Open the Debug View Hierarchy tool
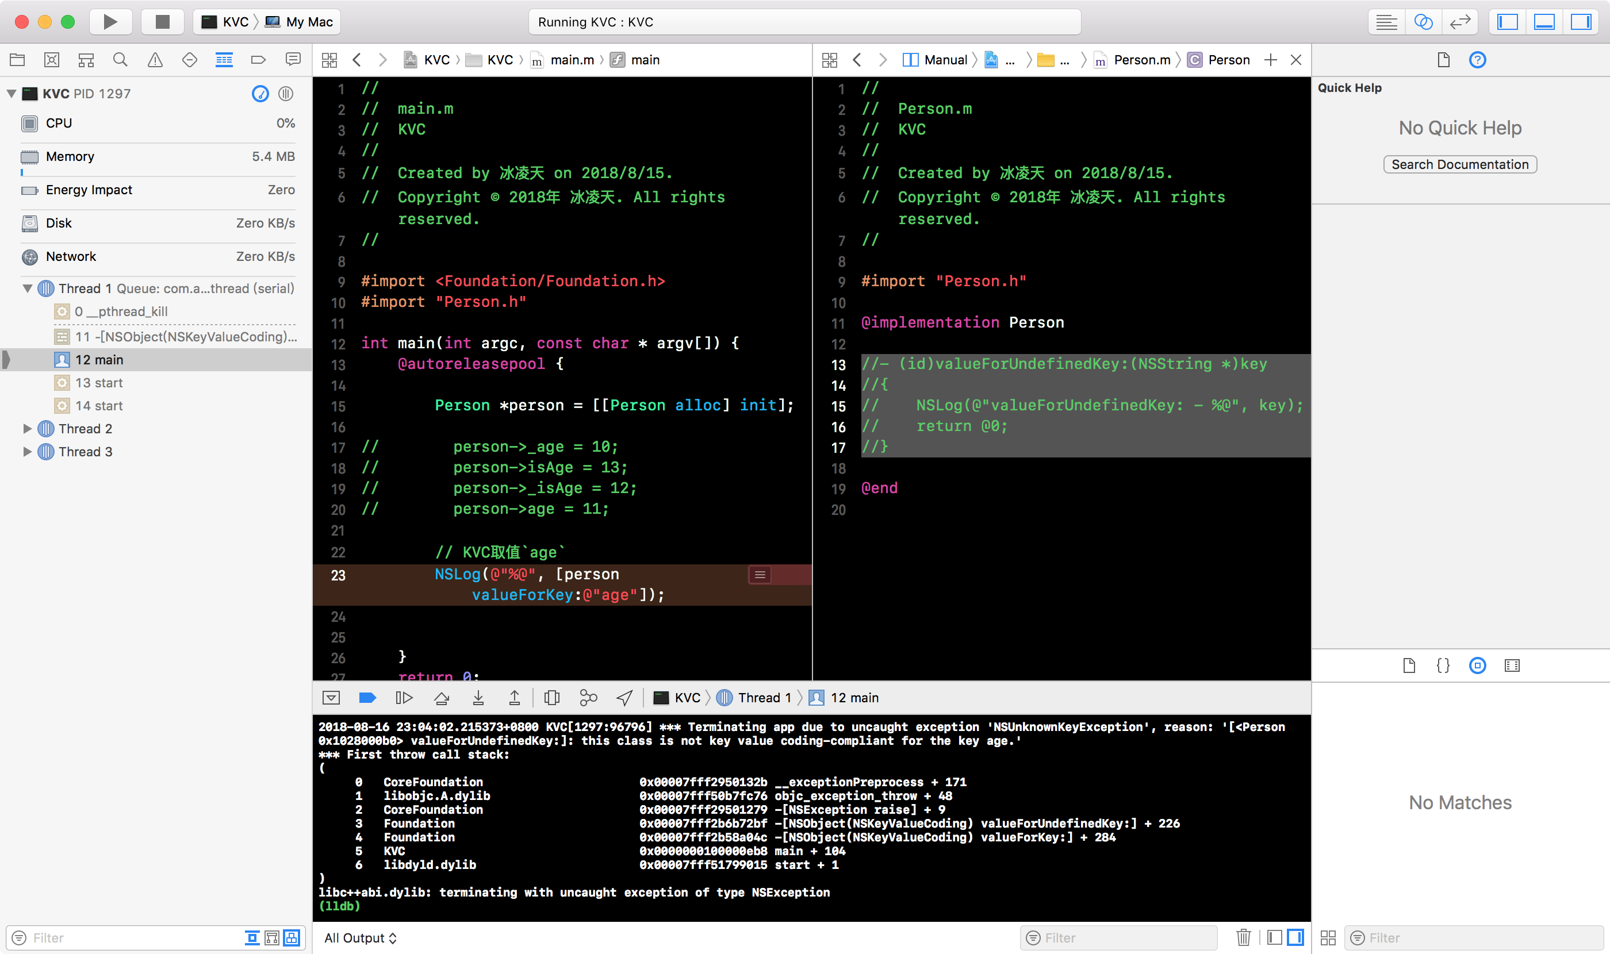Image resolution: width=1610 pixels, height=954 pixels. (551, 698)
